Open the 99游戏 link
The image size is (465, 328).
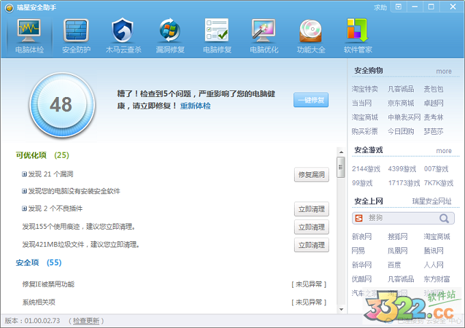(x=362, y=183)
